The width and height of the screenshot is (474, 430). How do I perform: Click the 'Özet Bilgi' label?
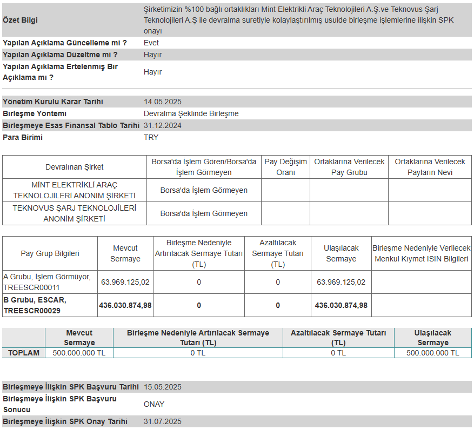[20, 20]
